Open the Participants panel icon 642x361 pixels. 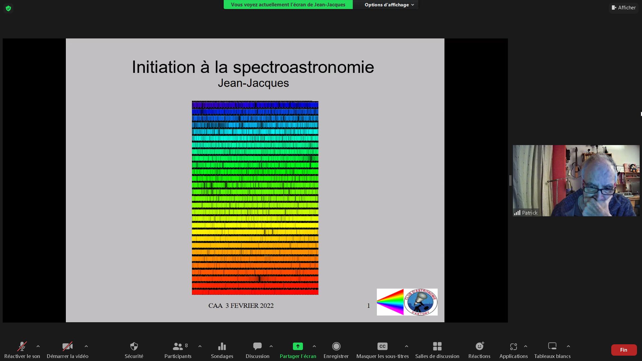(x=178, y=346)
